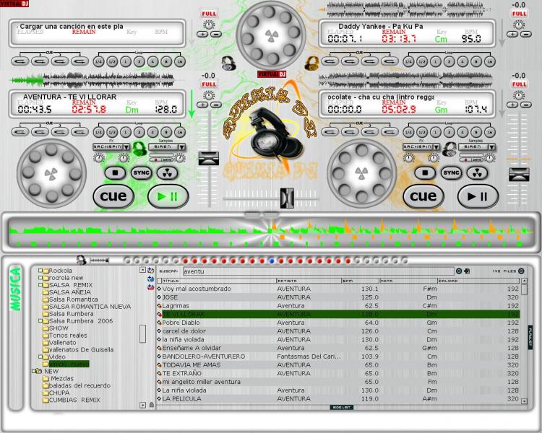Viewport: 542px width, 433px height.
Task: Click the green play/pause button on AVENTURA deck
Action: [168, 196]
